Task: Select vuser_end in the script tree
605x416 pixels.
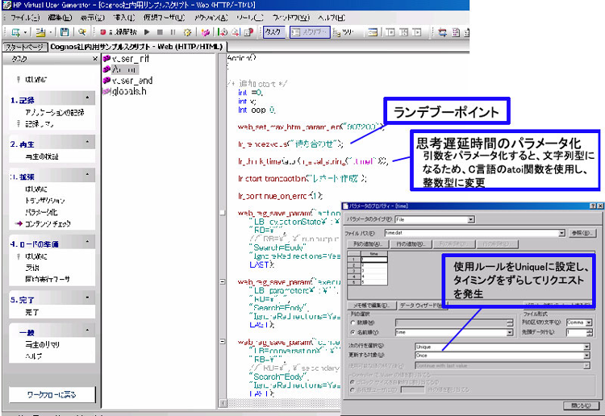Action: (127, 81)
